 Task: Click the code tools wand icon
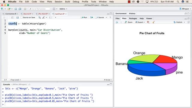(43, 17)
